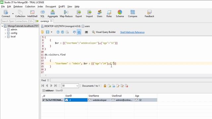Select MongoTutorials localhost connection
The height and width of the screenshot is (119, 212).
tap(23, 26)
